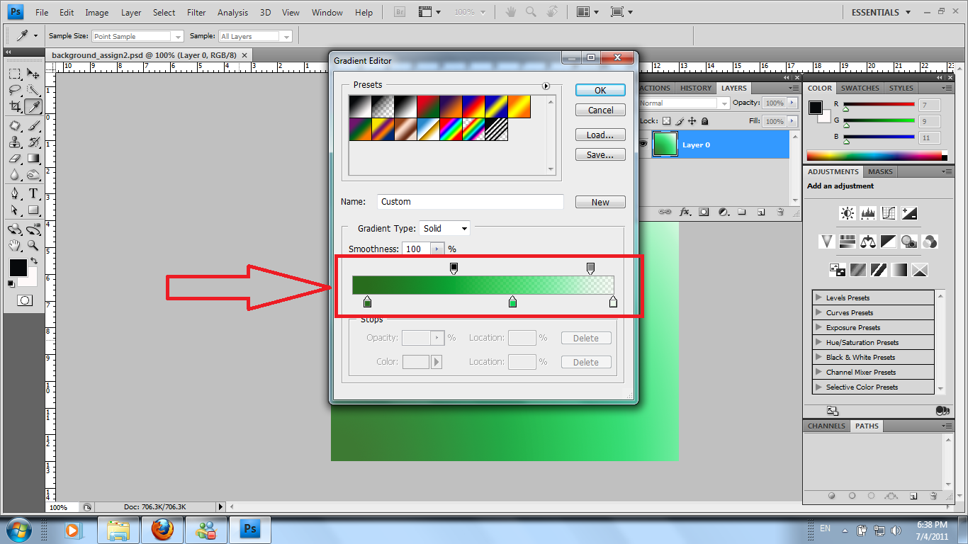968x544 pixels.
Task: Select the black opacity stop above the gradient
Action: click(x=454, y=268)
